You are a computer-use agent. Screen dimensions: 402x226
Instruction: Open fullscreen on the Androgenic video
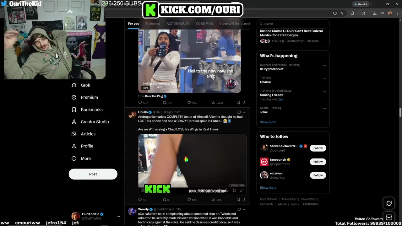pos(242,190)
